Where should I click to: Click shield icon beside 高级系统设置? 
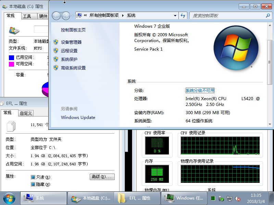(56, 68)
